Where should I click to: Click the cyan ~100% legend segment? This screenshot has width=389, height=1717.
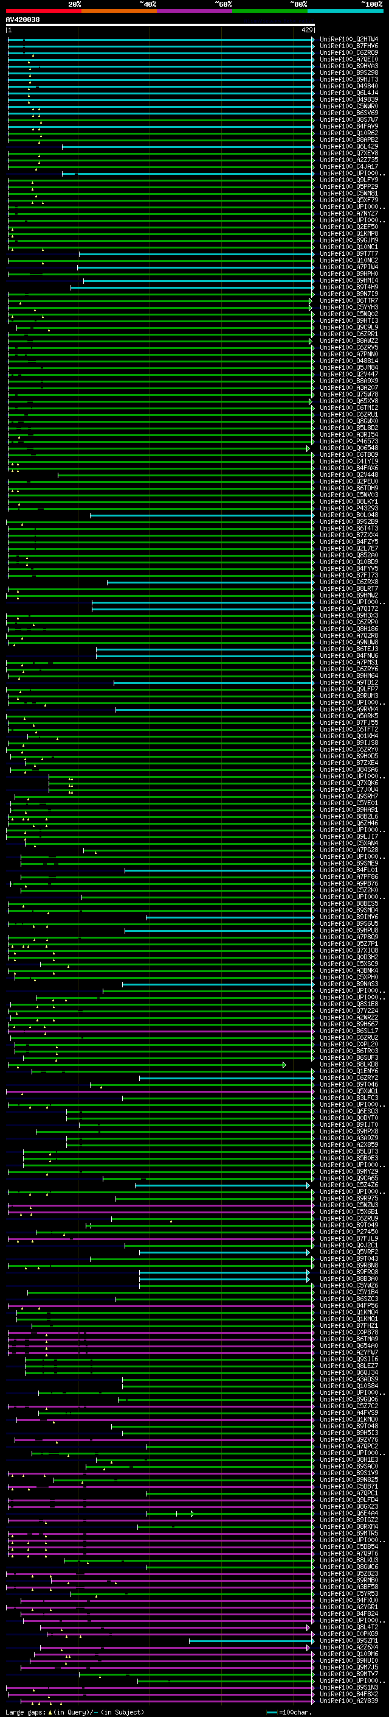pos(345,11)
